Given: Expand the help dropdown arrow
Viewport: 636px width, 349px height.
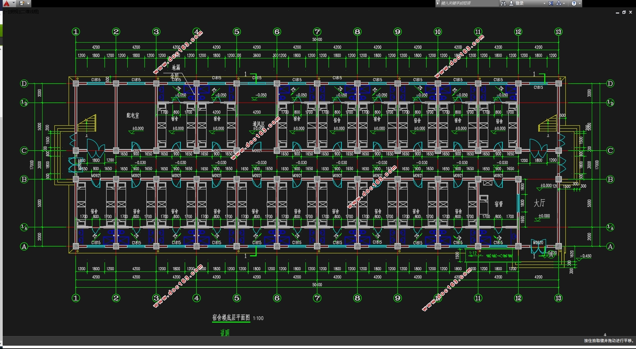Looking at the screenshot, I should 580,3.
